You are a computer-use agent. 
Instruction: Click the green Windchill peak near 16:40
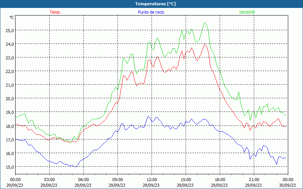(205, 23)
